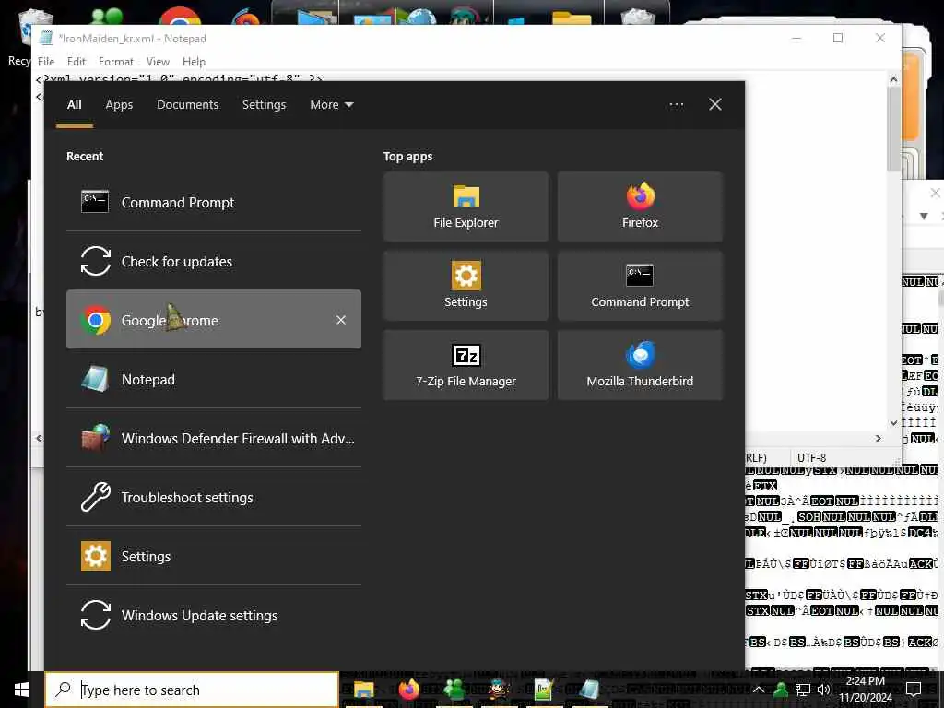Open the volume speaker icon in tray

(823, 690)
